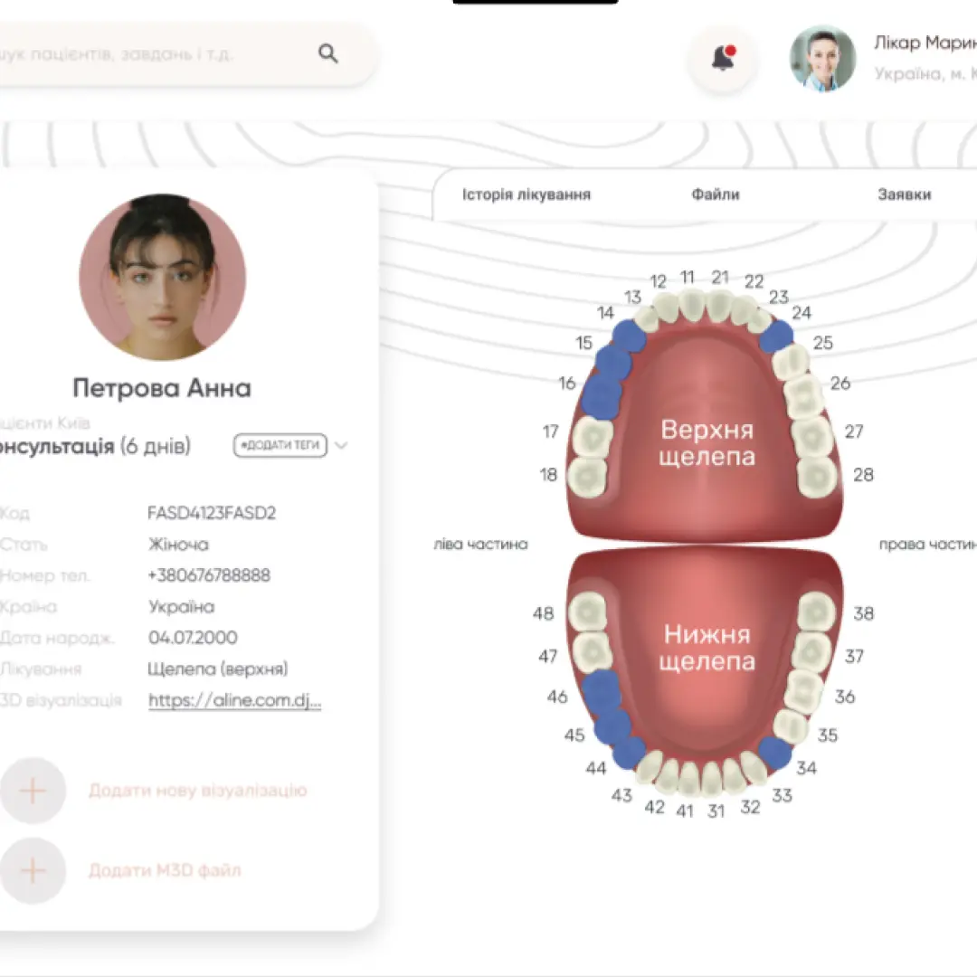Switch to the Файли tab
The image size is (977, 977).
pyautogui.click(x=715, y=194)
